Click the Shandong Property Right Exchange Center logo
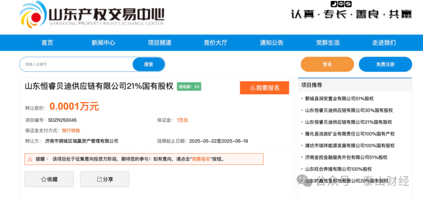The image size is (423, 198). pyautogui.click(x=92, y=15)
